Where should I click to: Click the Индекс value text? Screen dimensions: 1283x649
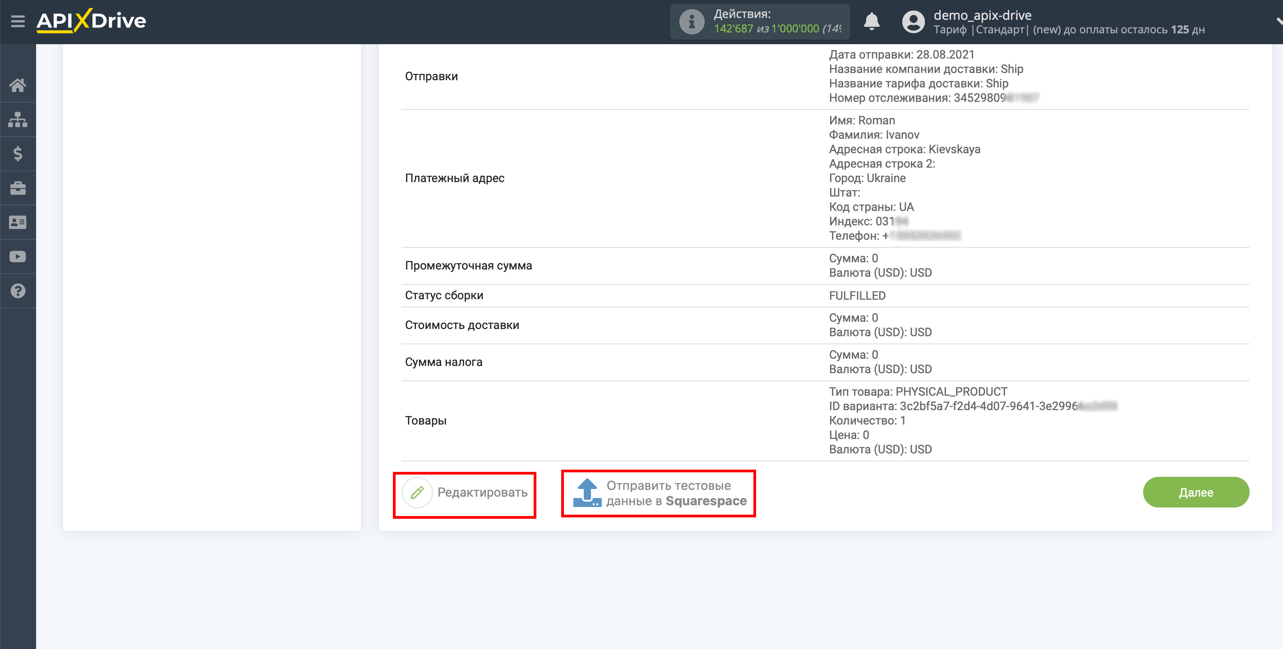click(892, 221)
